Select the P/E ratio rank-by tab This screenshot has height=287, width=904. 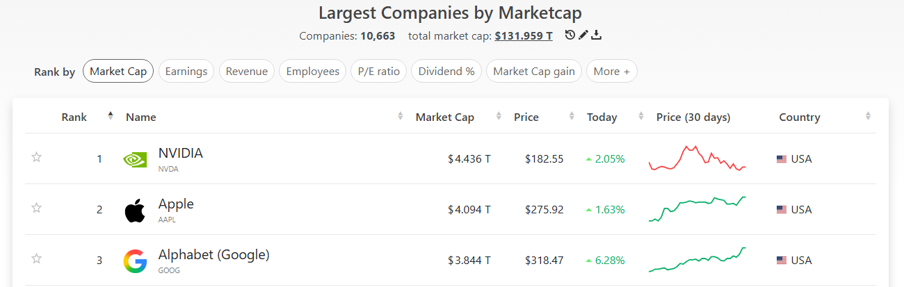click(379, 71)
